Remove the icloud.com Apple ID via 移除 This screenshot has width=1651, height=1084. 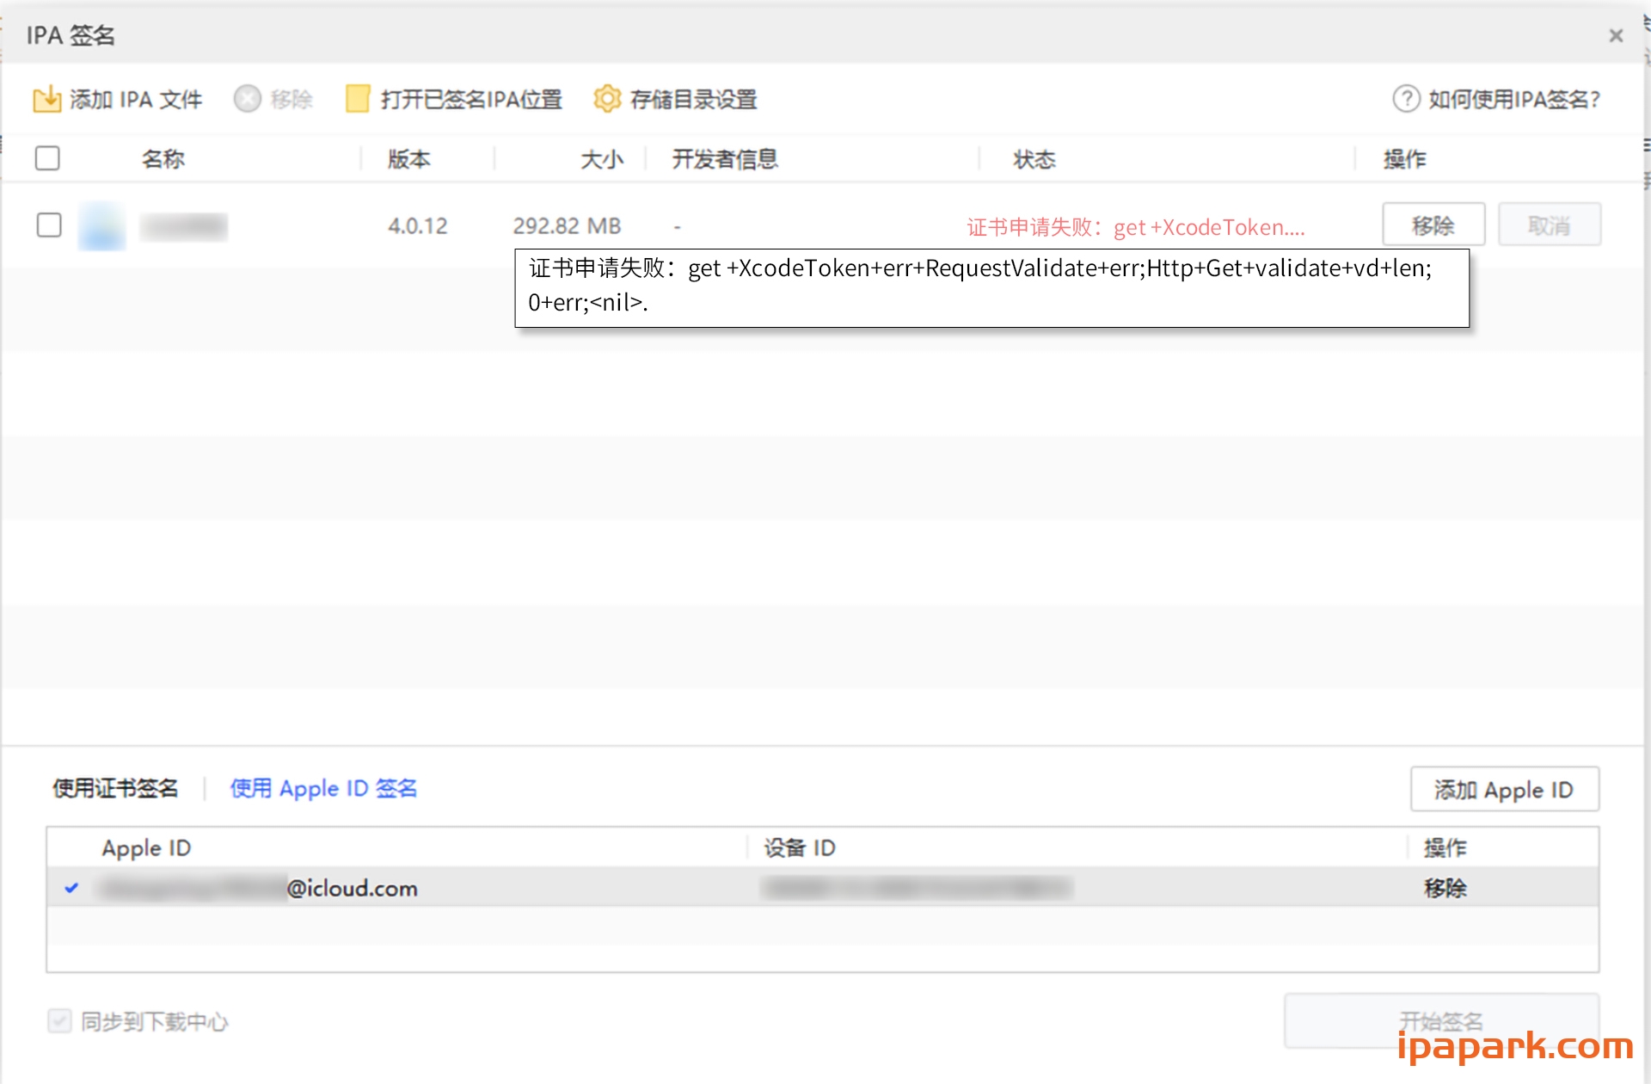[1446, 889]
